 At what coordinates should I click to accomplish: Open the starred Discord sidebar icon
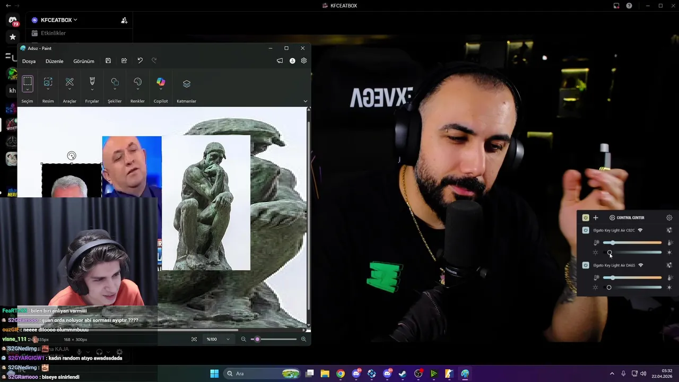click(x=13, y=37)
